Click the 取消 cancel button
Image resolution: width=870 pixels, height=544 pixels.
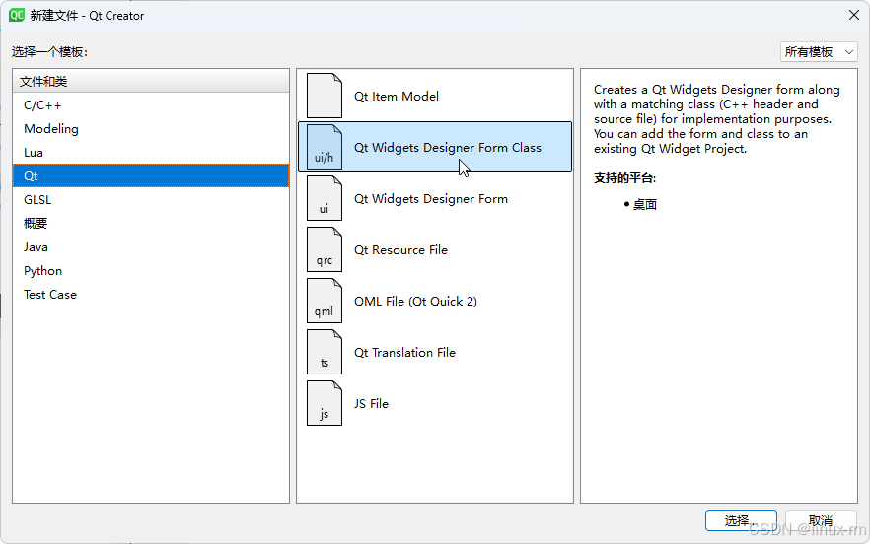tap(821, 520)
